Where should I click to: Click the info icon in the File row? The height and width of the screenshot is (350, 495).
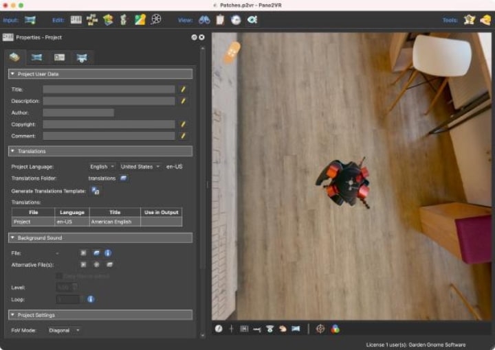(x=108, y=253)
